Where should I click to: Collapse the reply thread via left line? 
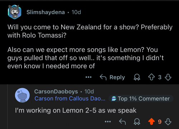point(8,106)
